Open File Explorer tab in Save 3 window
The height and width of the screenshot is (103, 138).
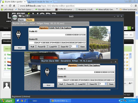66,28
